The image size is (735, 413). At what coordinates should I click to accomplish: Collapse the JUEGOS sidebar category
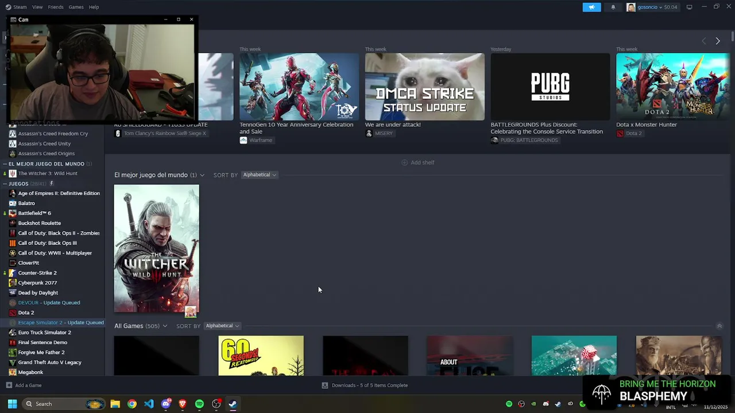pyautogui.click(x=5, y=184)
